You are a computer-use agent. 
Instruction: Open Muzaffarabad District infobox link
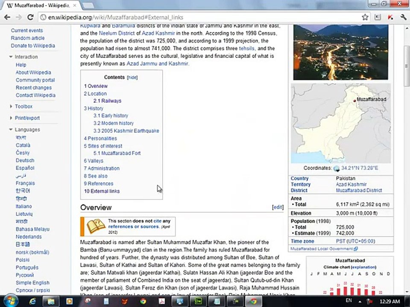click(x=359, y=190)
